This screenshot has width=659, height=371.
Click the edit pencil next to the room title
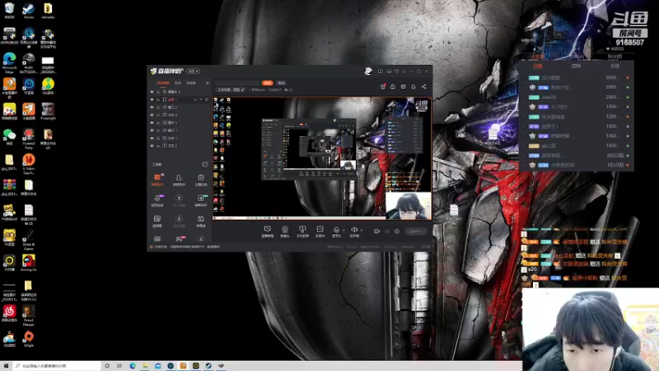[243, 90]
